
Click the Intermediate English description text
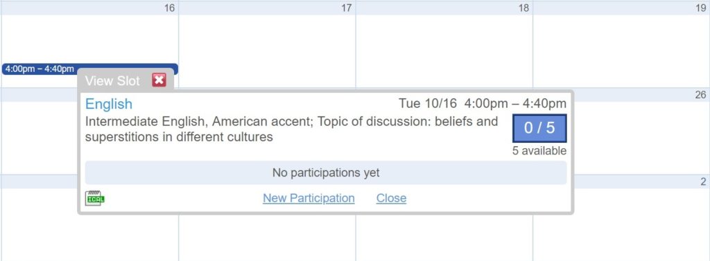pyautogui.click(x=291, y=129)
